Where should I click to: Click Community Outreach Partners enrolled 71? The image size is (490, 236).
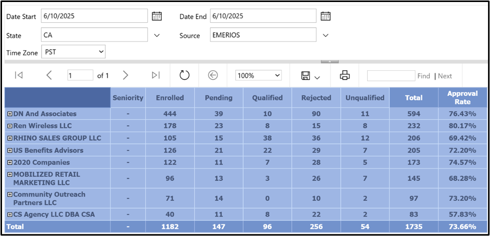(170, 198)
